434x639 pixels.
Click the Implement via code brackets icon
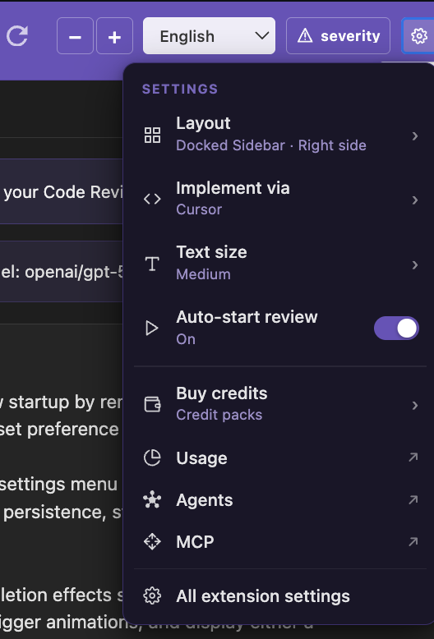(152, 200)
